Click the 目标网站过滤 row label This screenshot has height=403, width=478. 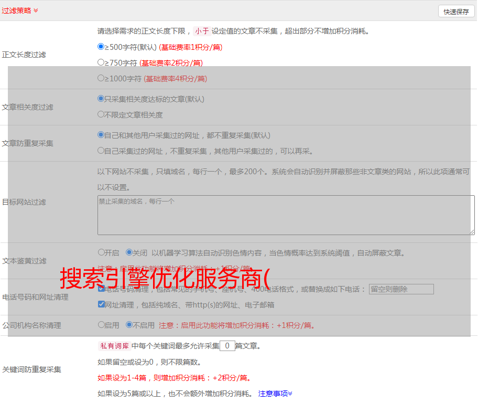[x=24, y=202]
